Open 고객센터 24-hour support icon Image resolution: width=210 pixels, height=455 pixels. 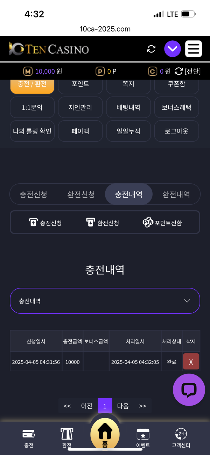pos(181,437)
